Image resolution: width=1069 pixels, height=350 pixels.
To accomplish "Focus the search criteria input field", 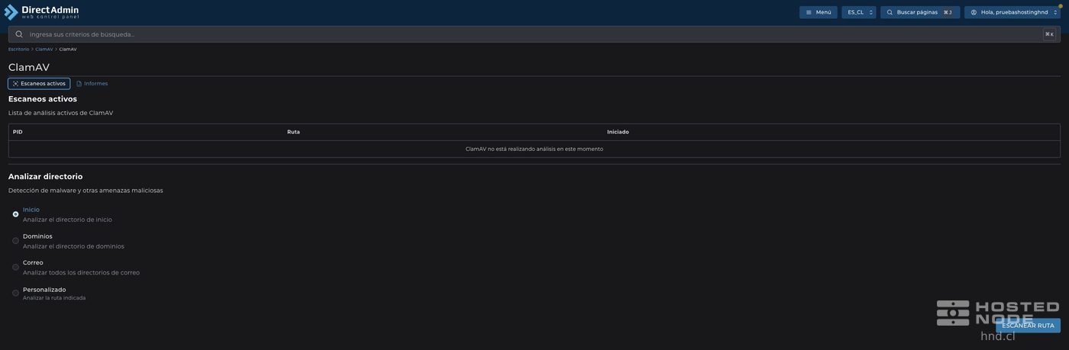I will tap(534, 34).
